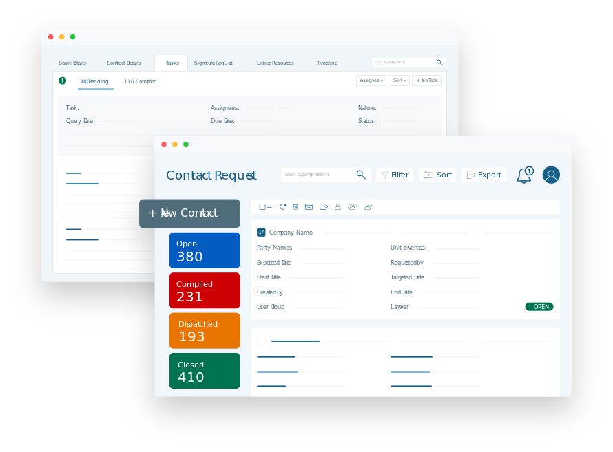The image size is (613, 452).
Task: Click the New Contract button
Action: click(x=189, y=213)
